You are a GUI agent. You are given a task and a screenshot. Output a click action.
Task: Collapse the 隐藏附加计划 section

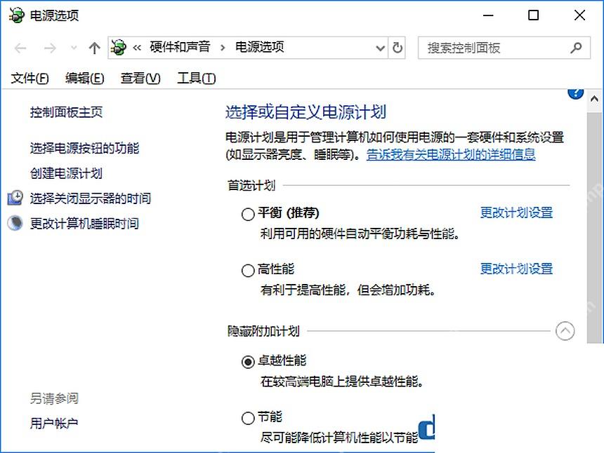565,331
